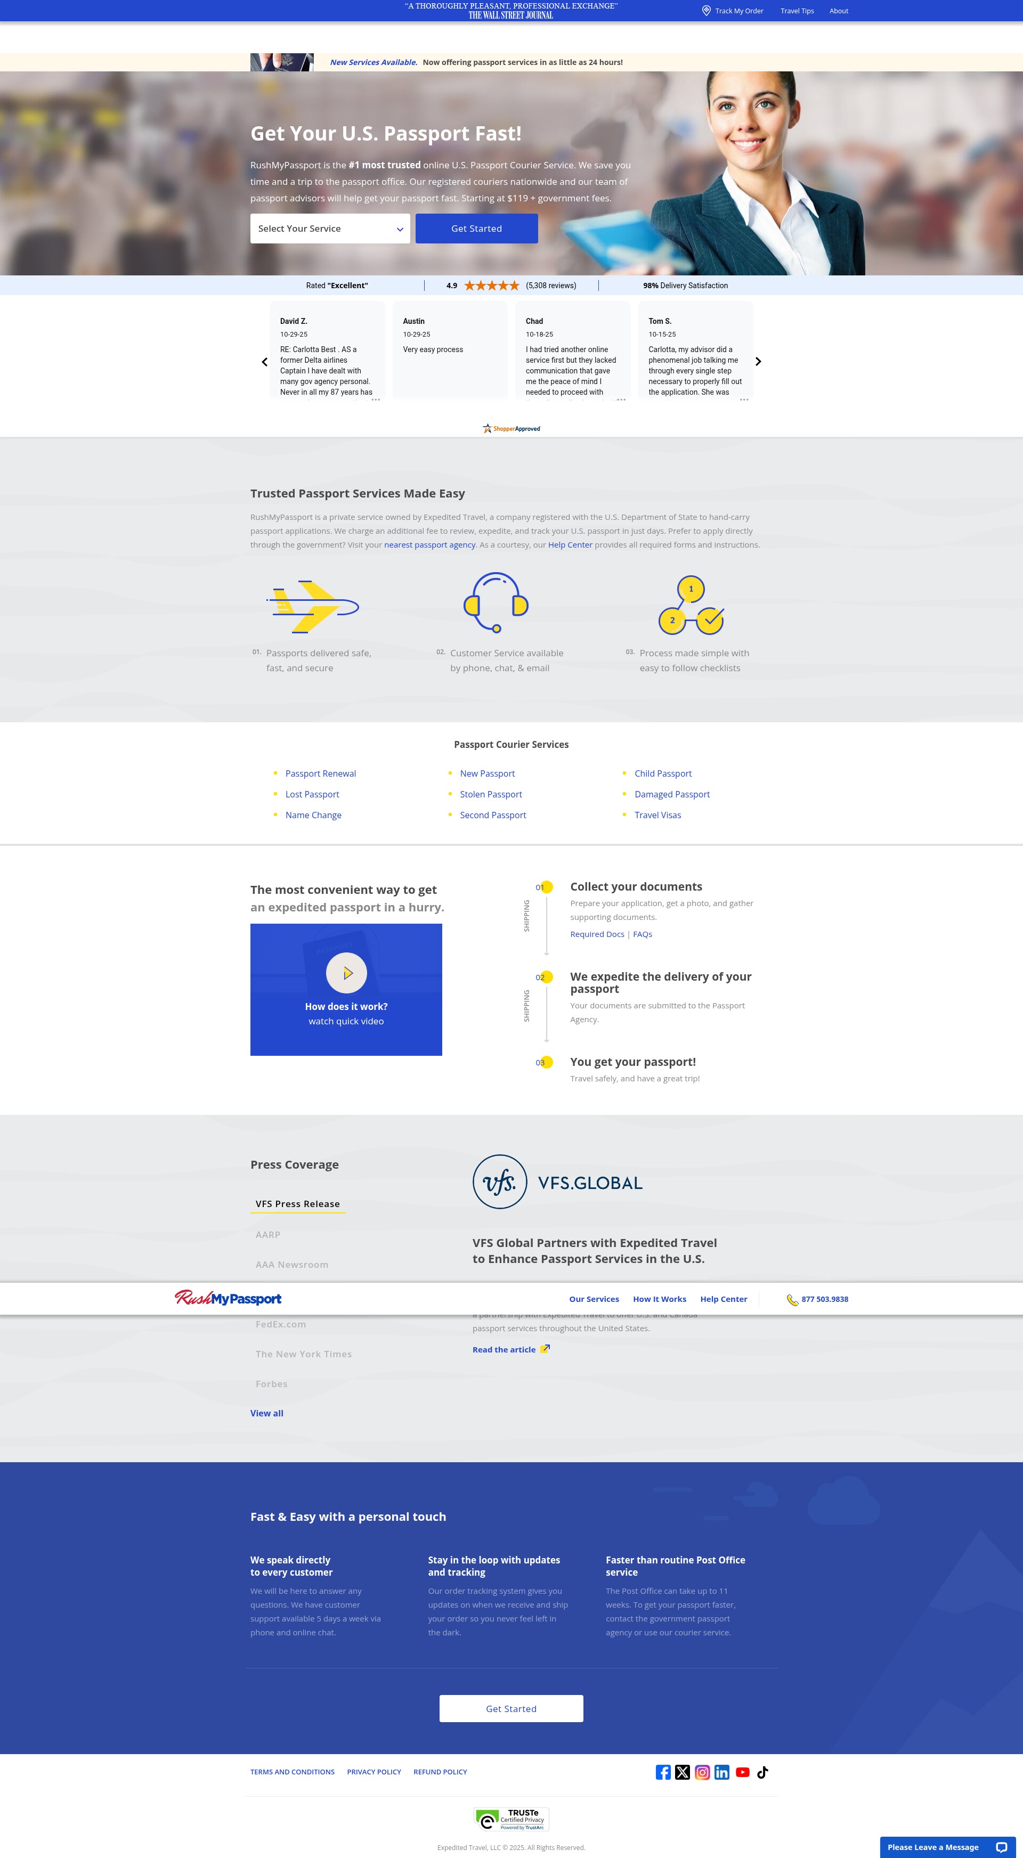
Task: Open Terms and Conditions
Action: [x=292, y=1772]
